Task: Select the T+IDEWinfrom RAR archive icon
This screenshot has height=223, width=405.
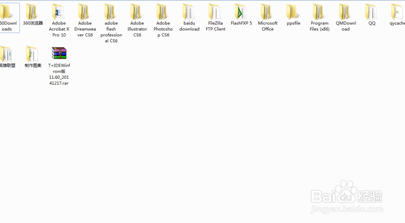Action: (59, 53)
